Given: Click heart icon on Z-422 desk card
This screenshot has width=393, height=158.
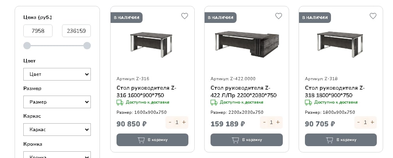Looking at the screenshot, I should click(278, 16).
